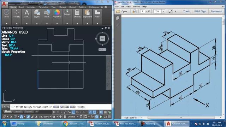The image size is (226, 127).
Task: Expand the Layers panel dropdown arrow
Action: 37,24
